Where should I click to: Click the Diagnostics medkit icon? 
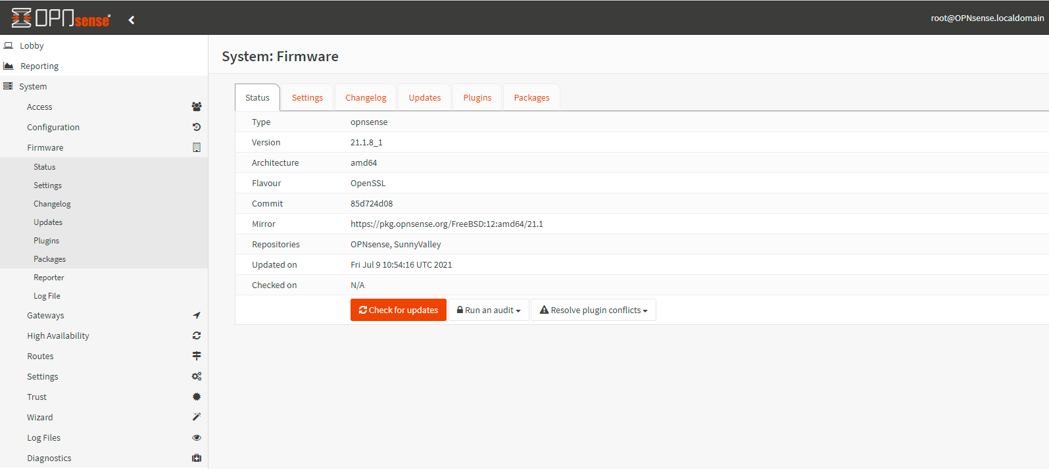click(x=197, y=458)
